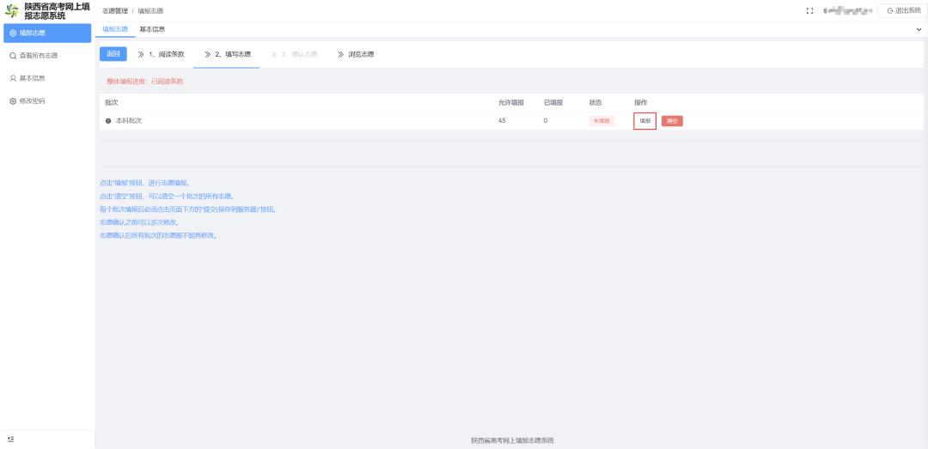Screen dimensions: 928x449
Task: Expand the tab list dropdown chevron
Action: coord(919,30)
